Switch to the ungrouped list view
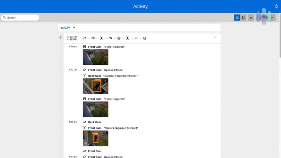This screenshot has height=158, width=281. pyautogui.click(x=243, y=18)
